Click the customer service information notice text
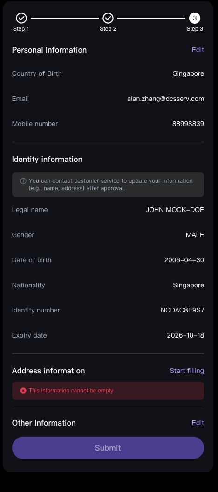Image resolution: width=218 pixels, height=492 pixels. [x=110, y=185]
